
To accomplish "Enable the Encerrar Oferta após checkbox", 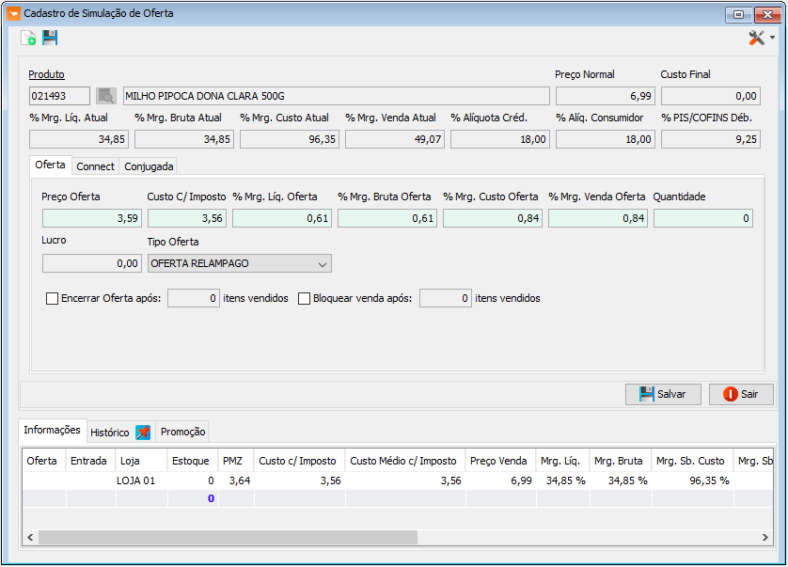I will coord(53,299).
